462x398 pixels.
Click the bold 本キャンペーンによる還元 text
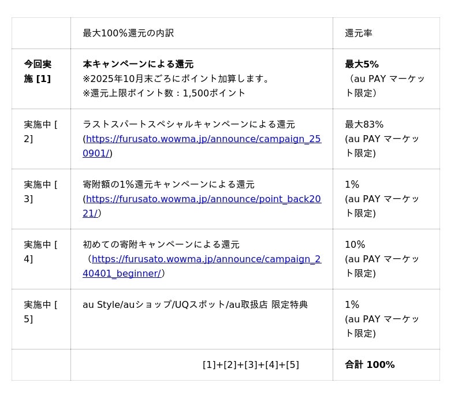pyautogui.click(x=138, y=64)
